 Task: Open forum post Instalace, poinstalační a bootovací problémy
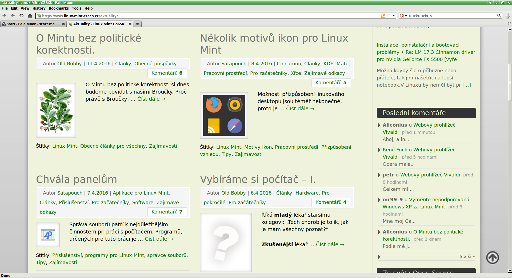coord(426,52)
